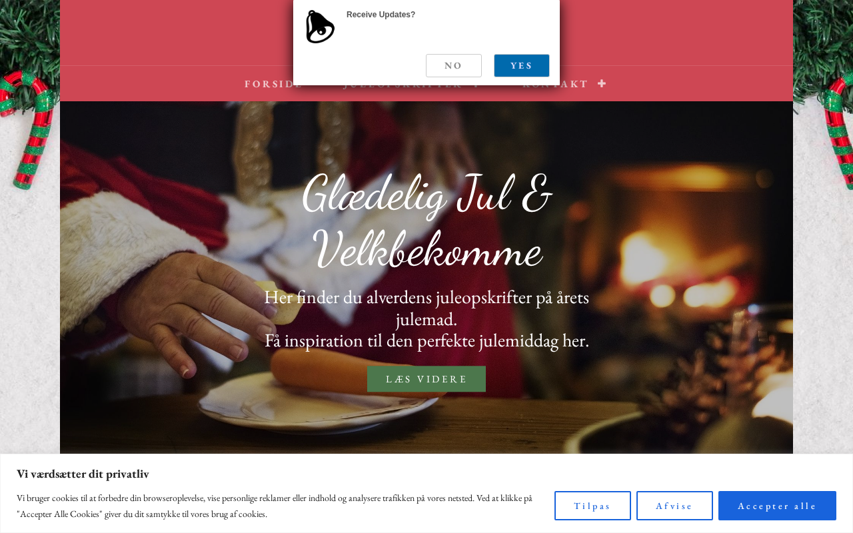This screenshot has height=533, width=853.
Task: Accept updates with the YES button
Action: 522,65
